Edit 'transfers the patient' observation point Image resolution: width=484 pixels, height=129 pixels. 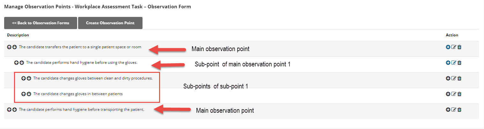click(x=454, y=47)
